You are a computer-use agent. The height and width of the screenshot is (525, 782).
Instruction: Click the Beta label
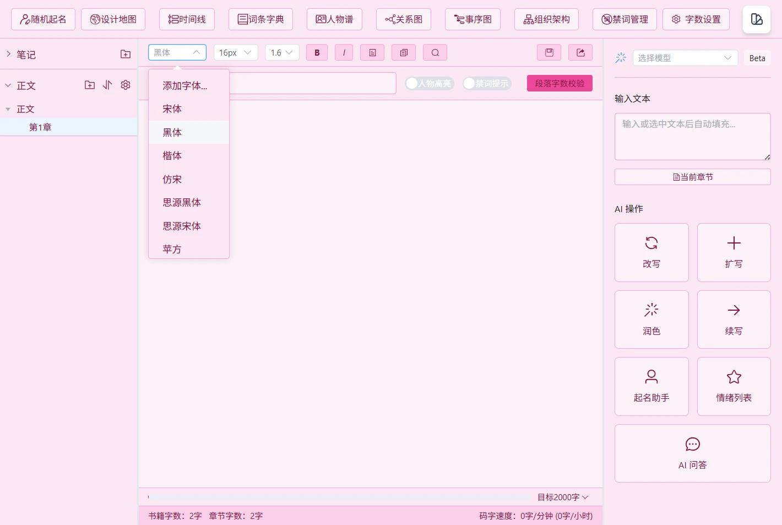[757, 58]
